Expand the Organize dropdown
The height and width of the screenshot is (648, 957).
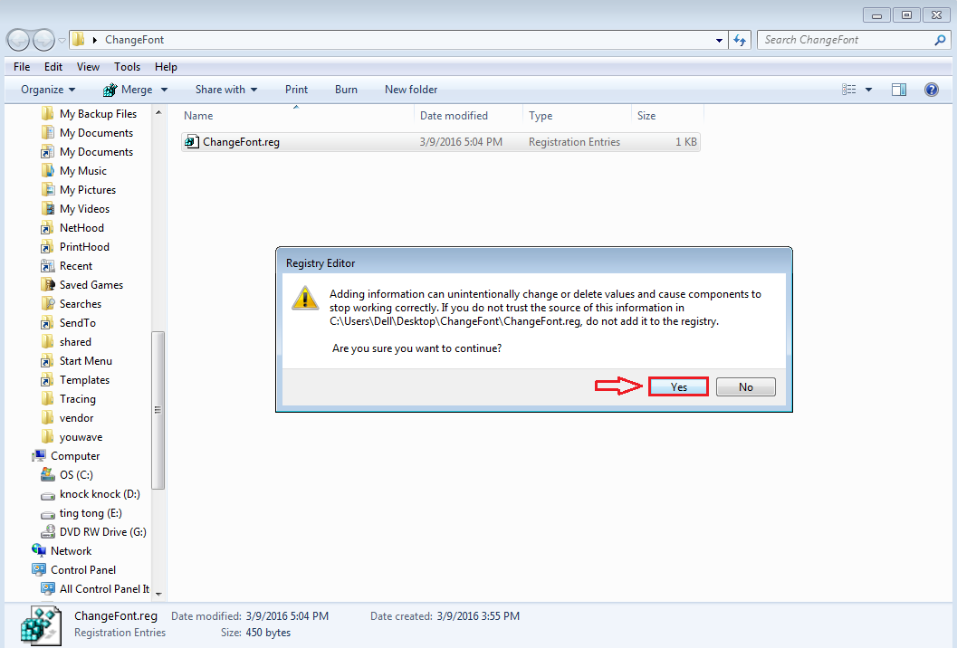tap(48, 90)
